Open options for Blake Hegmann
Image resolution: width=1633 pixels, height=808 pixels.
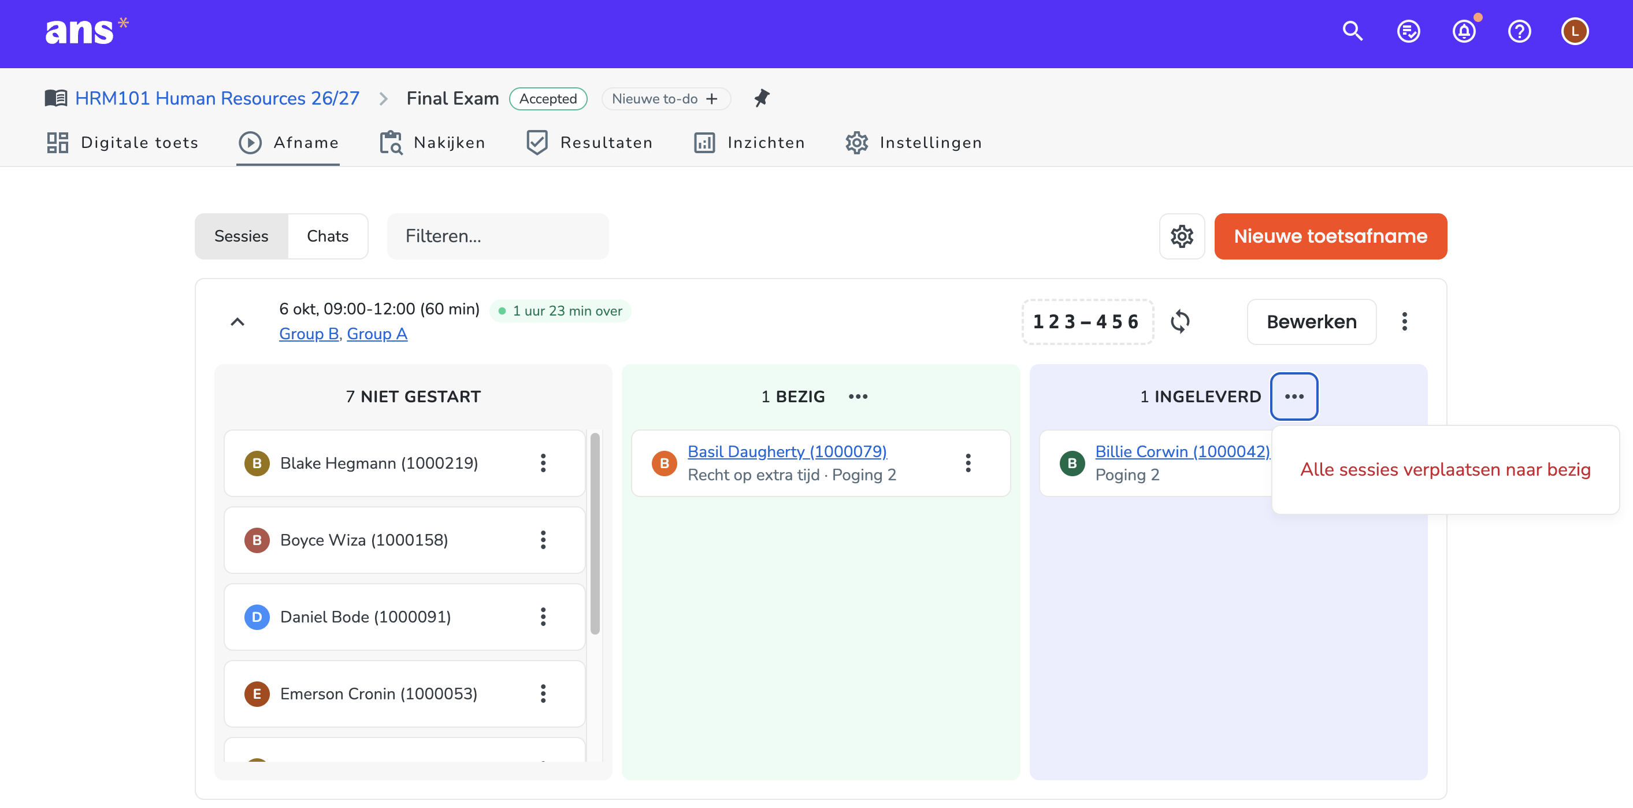point(543,463)
